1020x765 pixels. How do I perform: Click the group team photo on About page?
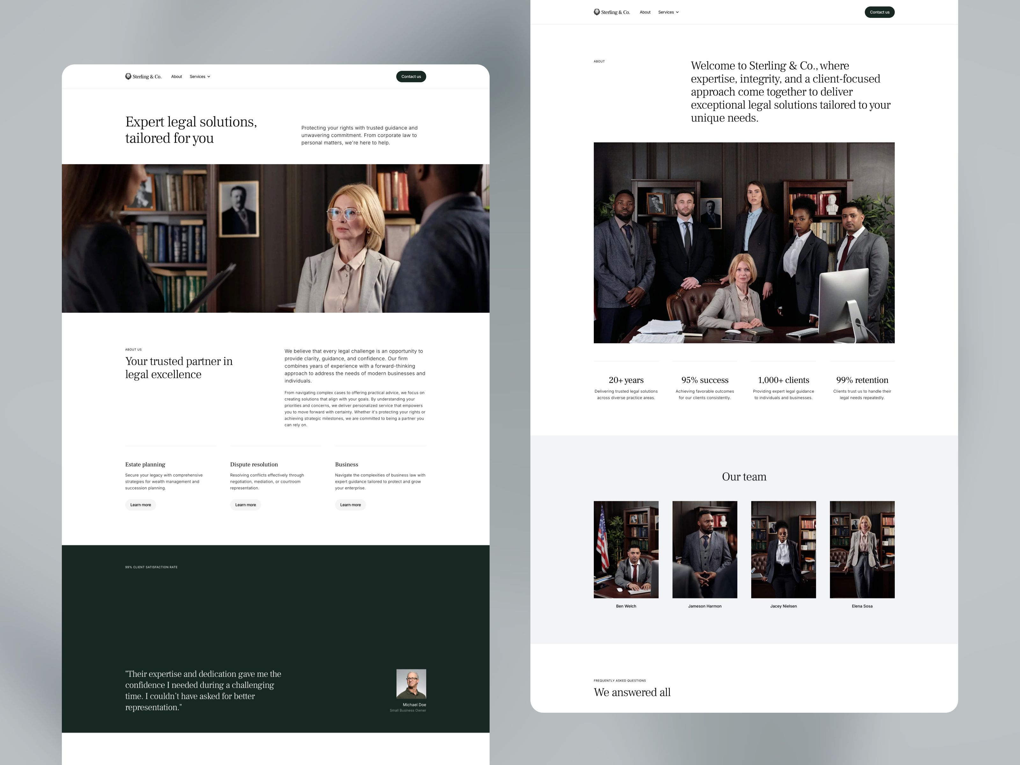pos(744,243)
